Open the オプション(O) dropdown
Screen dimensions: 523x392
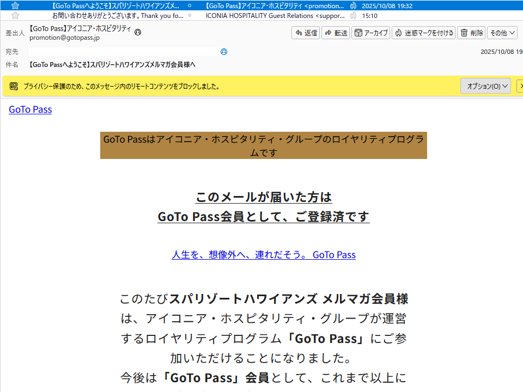(x=485, y=86)
